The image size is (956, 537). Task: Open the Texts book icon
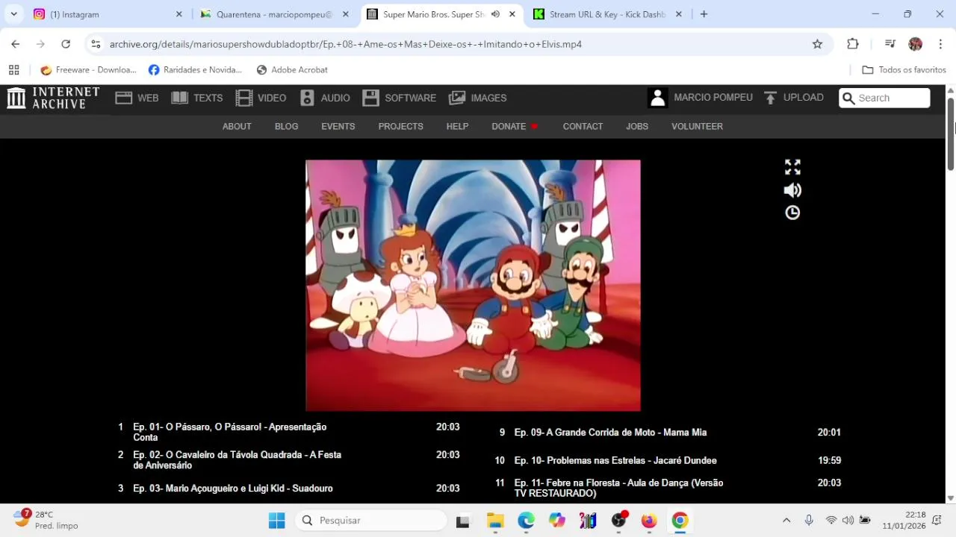(179, 98)
